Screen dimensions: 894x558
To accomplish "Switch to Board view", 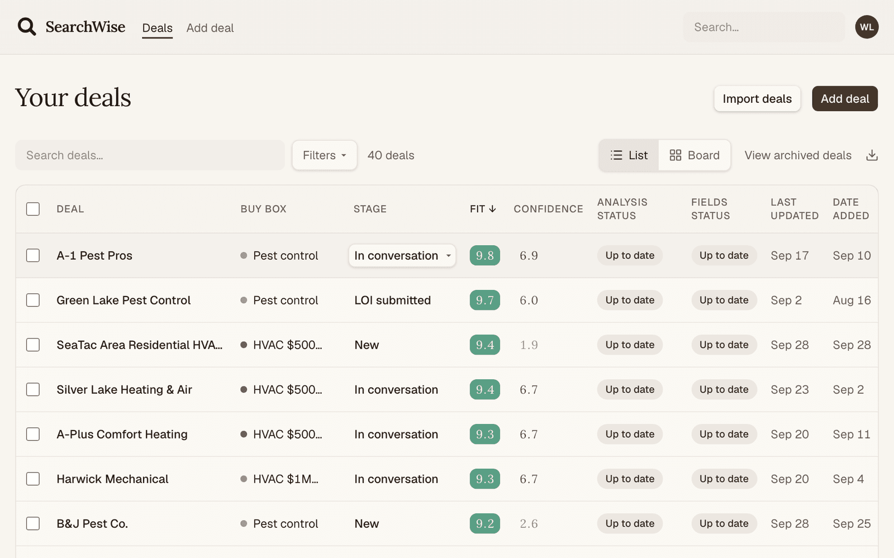I will click(695, 155).
